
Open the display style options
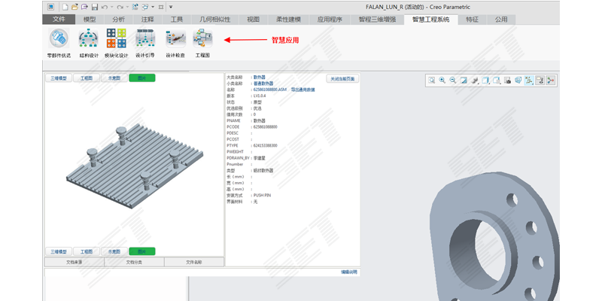point(485,80)
